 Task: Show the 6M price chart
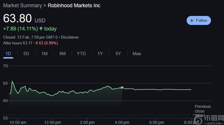coord(62,54)
